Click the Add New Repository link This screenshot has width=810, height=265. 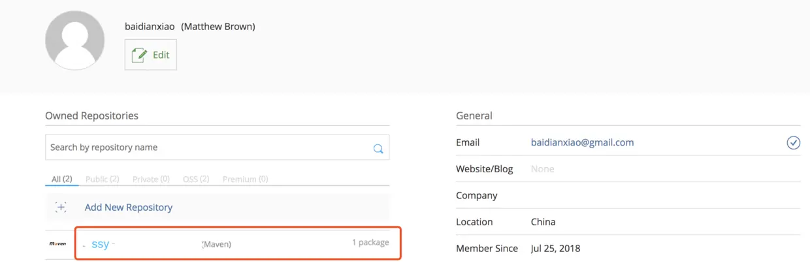(129, 208)
